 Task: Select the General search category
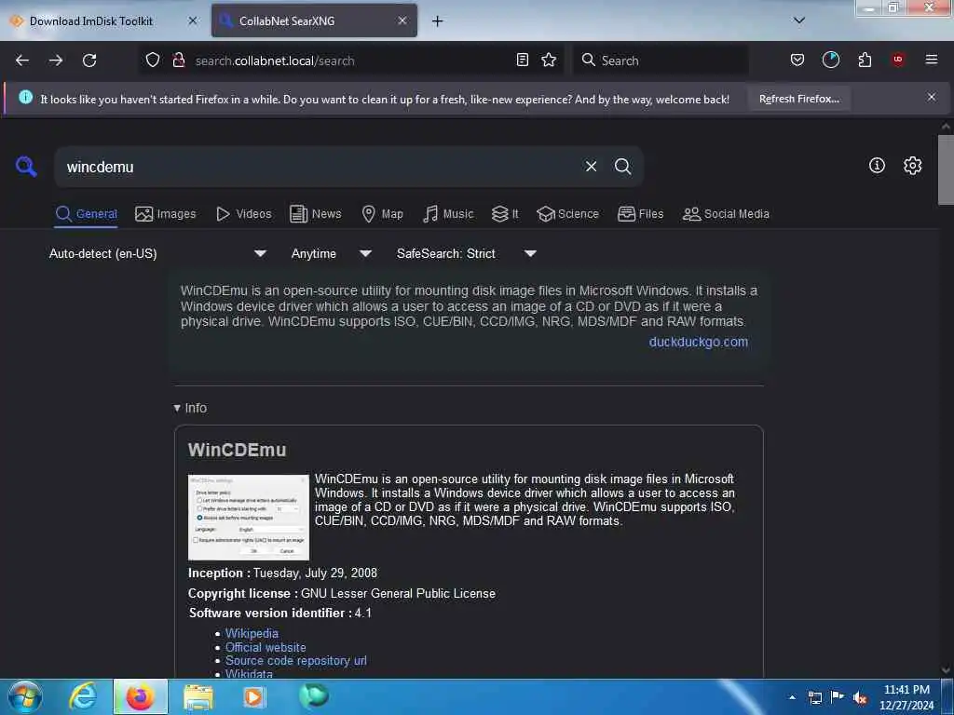pos(87,214)
